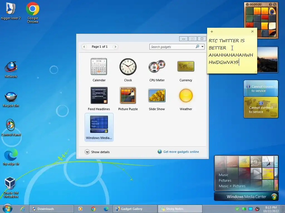Switch to Downloads taskbar button
The width and height of the screenshot is (285, 213).
click(x=51, y=209)
